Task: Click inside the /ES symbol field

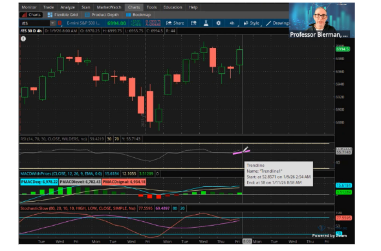Action: pos(35,23)
